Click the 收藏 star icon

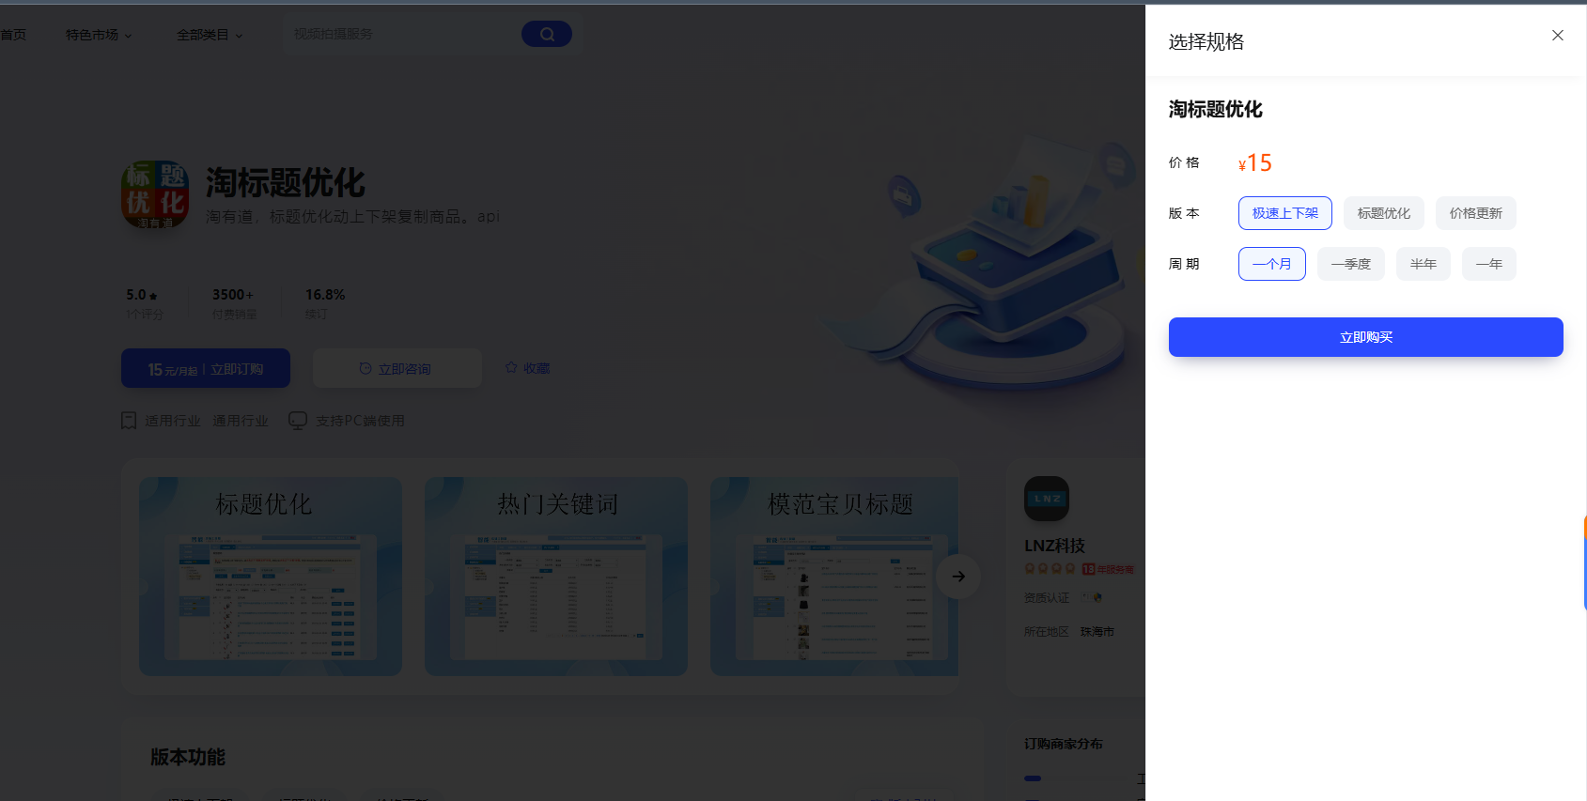point(512,367)
